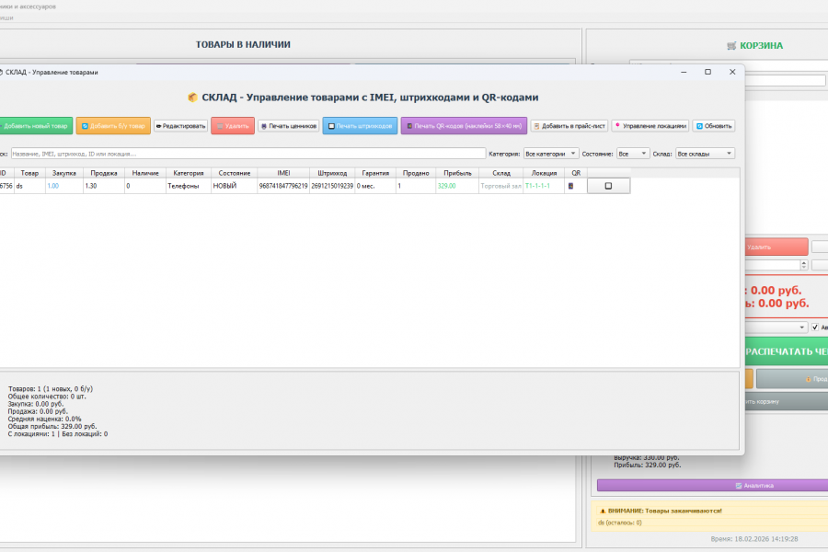Open the Состояние dropdown Все

tap(633, 154)
